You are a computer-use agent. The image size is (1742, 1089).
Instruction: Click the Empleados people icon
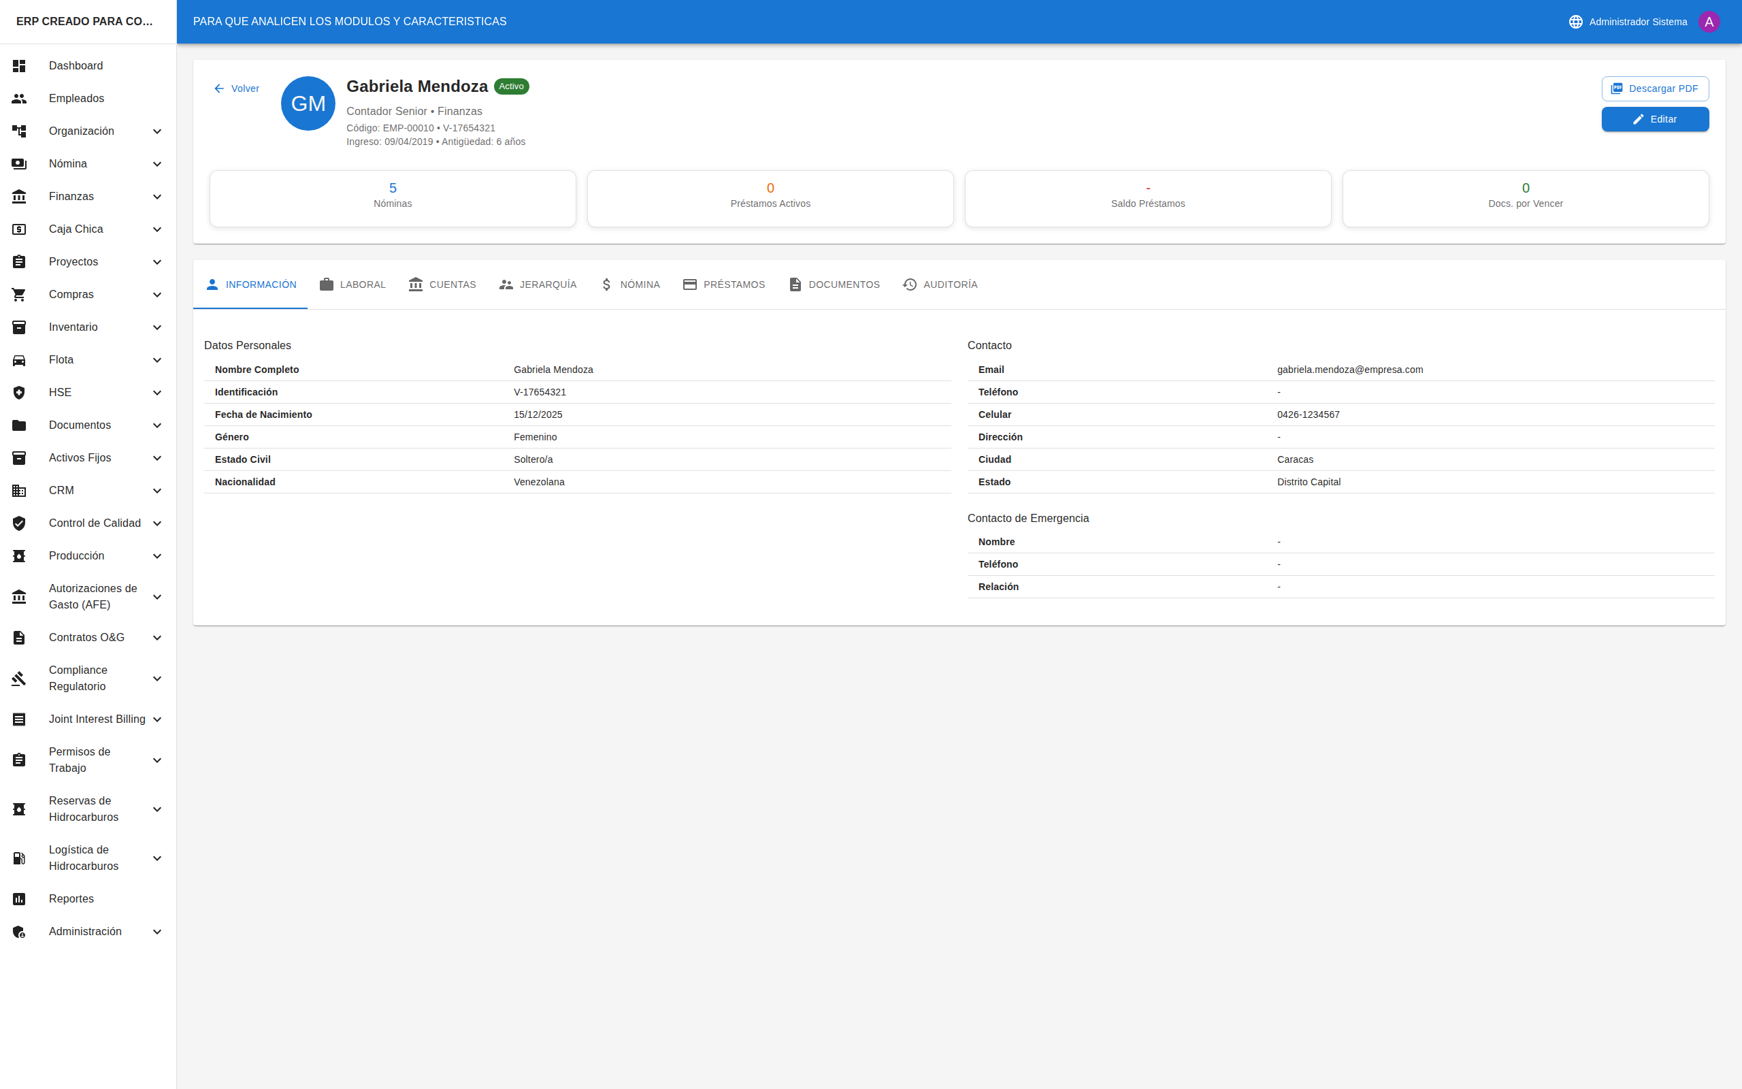20,99
